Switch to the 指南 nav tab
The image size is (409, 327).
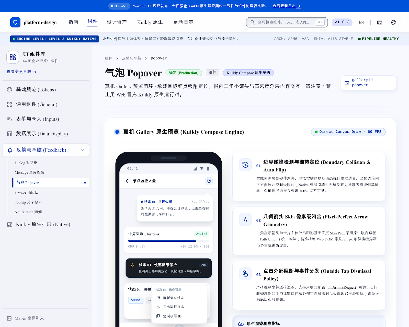[x=73, y=22]
